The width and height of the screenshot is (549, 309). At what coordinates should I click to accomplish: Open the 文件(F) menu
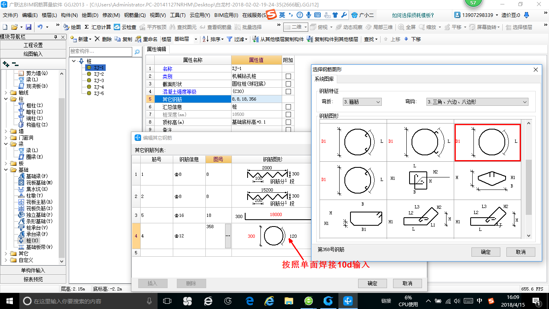pyautogui.click(x=10, y=15)
